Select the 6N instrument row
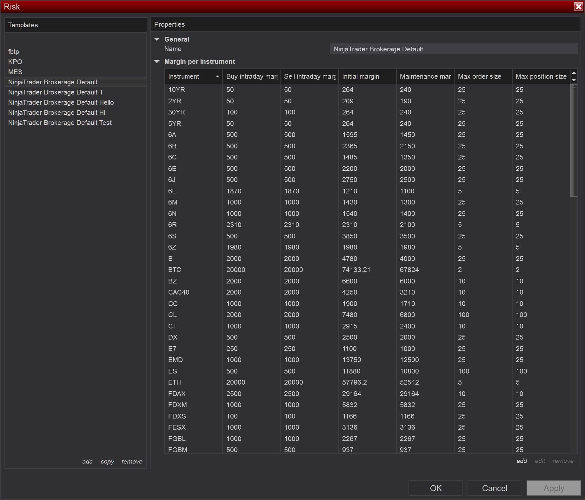This screenshot has height=500, width=585. [367, 214]
